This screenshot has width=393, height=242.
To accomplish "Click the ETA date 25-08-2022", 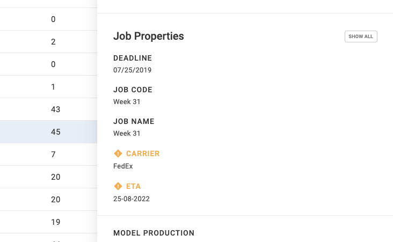I will [132, 199].
